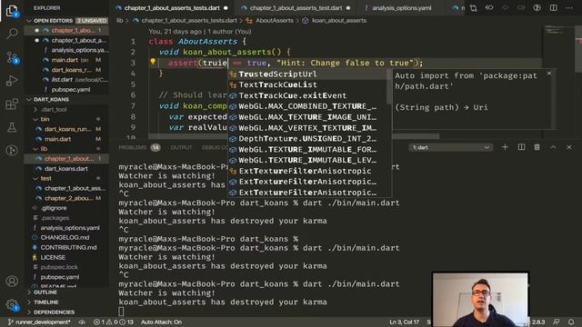Switch to chapter_1_about_asserts_test.dart tab
Screen dimensions: 582x327
296,8
